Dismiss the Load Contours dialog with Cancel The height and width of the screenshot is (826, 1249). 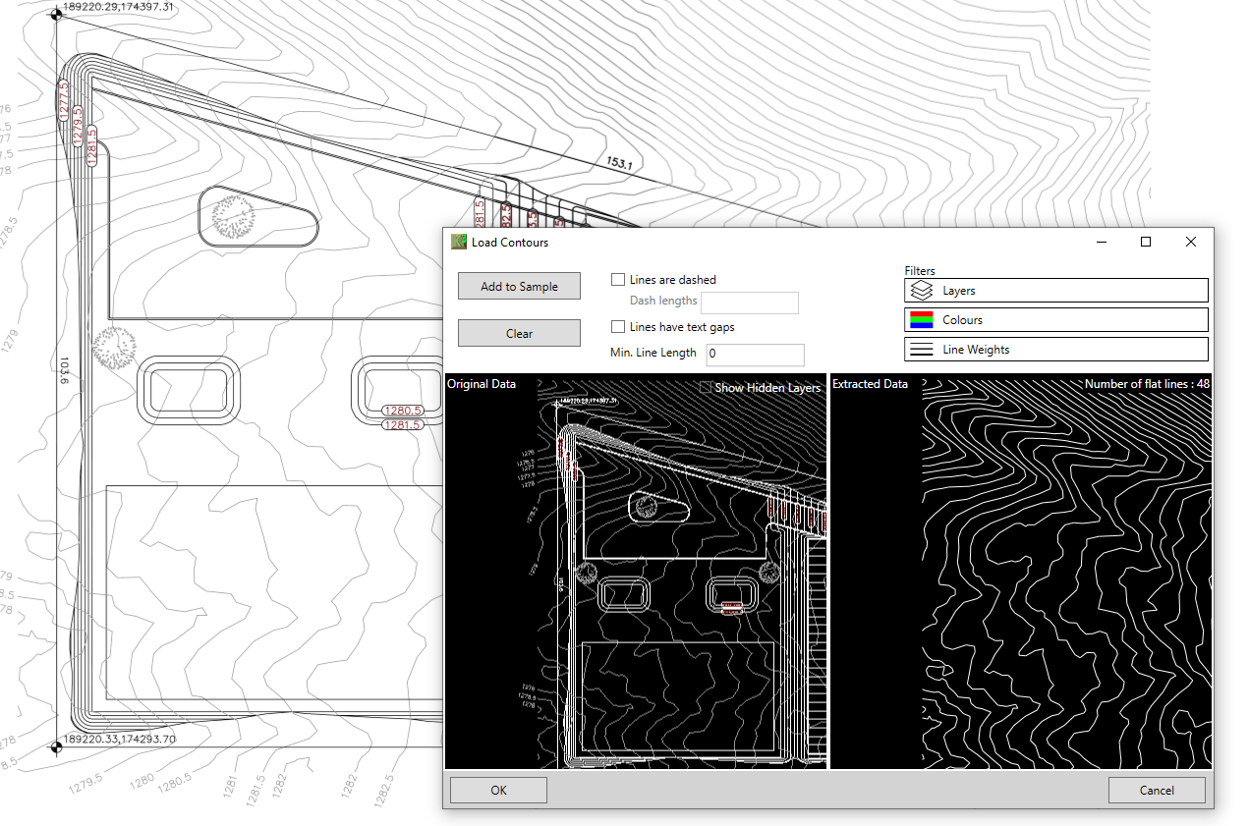click(x=1157, y=790)
